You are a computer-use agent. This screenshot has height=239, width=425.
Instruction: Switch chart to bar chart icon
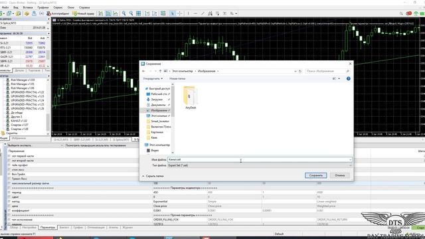[x=101, y=13]
